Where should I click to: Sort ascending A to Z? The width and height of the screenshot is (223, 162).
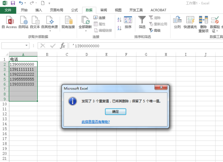click(x=119, y=20)
